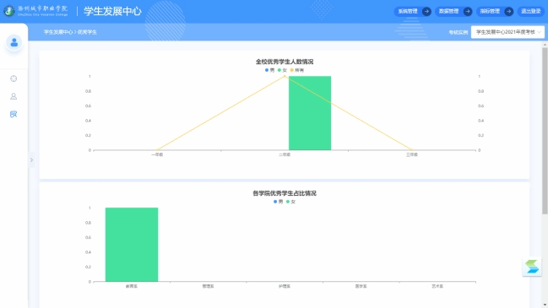Screen dimensions: 548x308
Task: Open the person outline sidebar icon
Action: pyautogui.click(x=14, y=96)
